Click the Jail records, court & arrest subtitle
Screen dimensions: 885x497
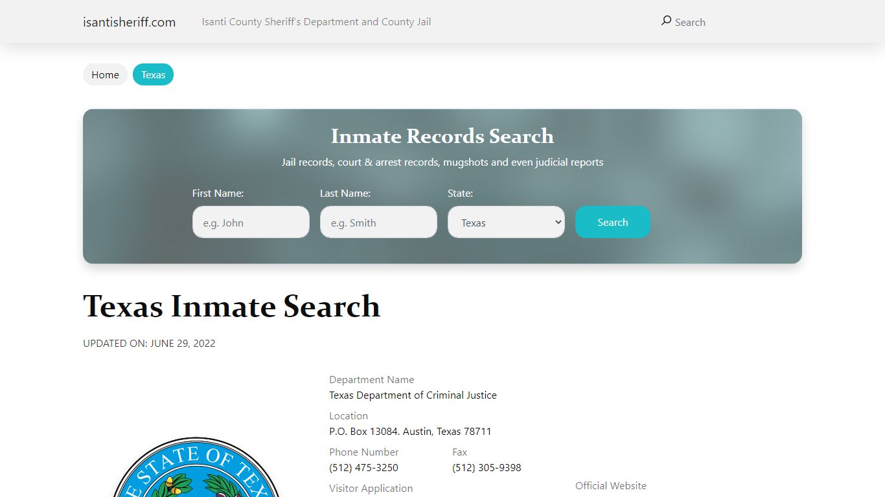[x=442, y=162]
